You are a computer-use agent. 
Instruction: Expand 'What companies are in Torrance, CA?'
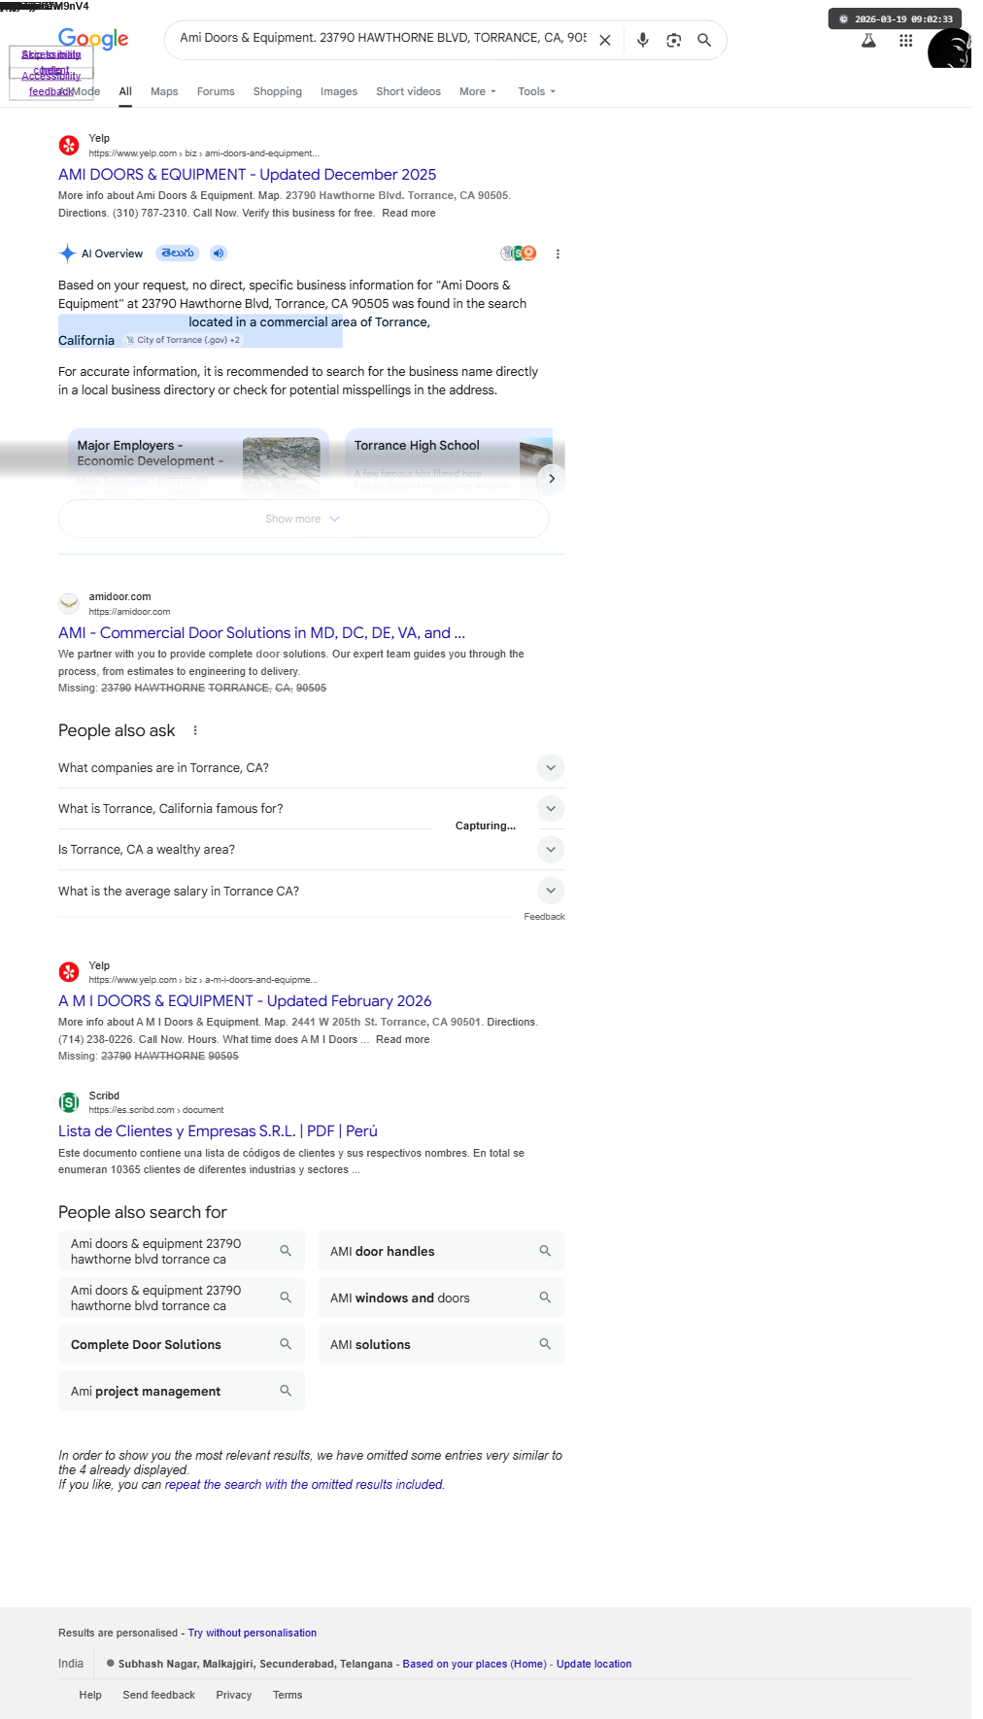coord(311,768)
